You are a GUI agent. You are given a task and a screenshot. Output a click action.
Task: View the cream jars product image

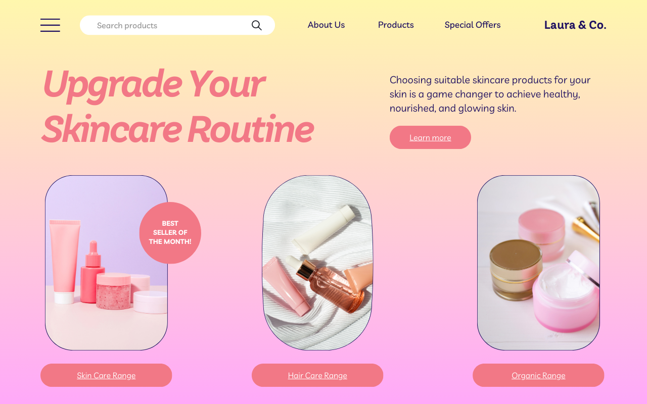pyautogui.click(x=538, y=263)
